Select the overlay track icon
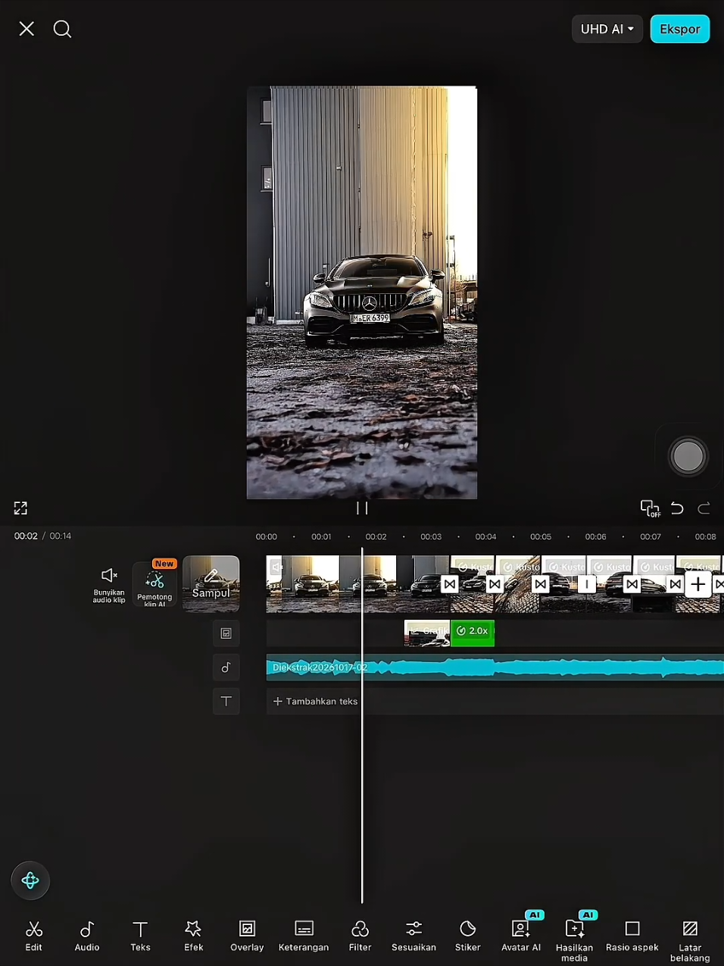This screenshot has width=724, height=966. coord(226,633)
